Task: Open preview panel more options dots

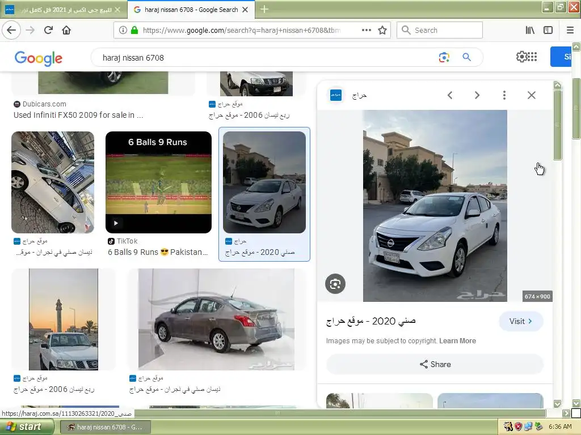Action: [x=504, y=95]
